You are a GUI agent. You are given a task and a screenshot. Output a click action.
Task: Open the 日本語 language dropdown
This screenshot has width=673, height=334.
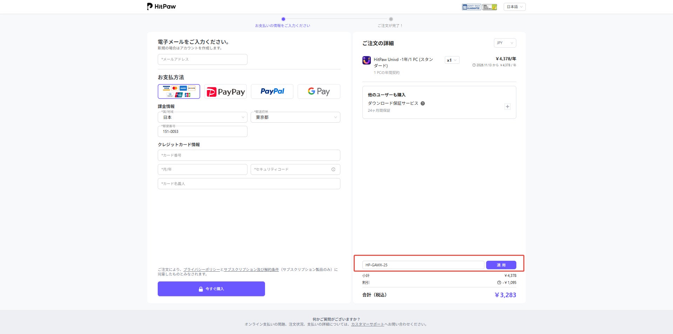(x=515, y=7)
